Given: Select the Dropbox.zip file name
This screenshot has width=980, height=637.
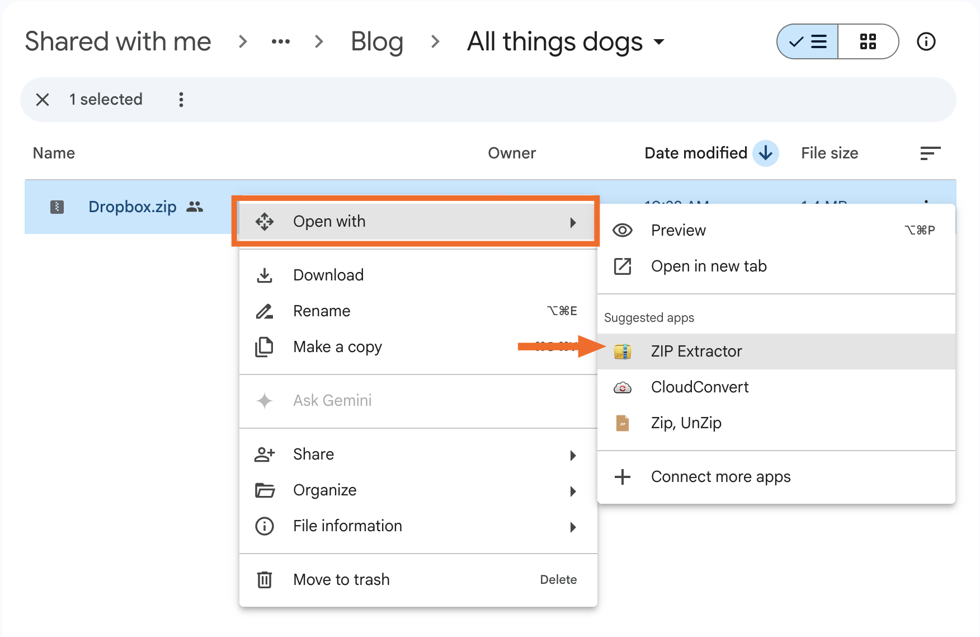Looking at the screenshot, I should (133, 207).
